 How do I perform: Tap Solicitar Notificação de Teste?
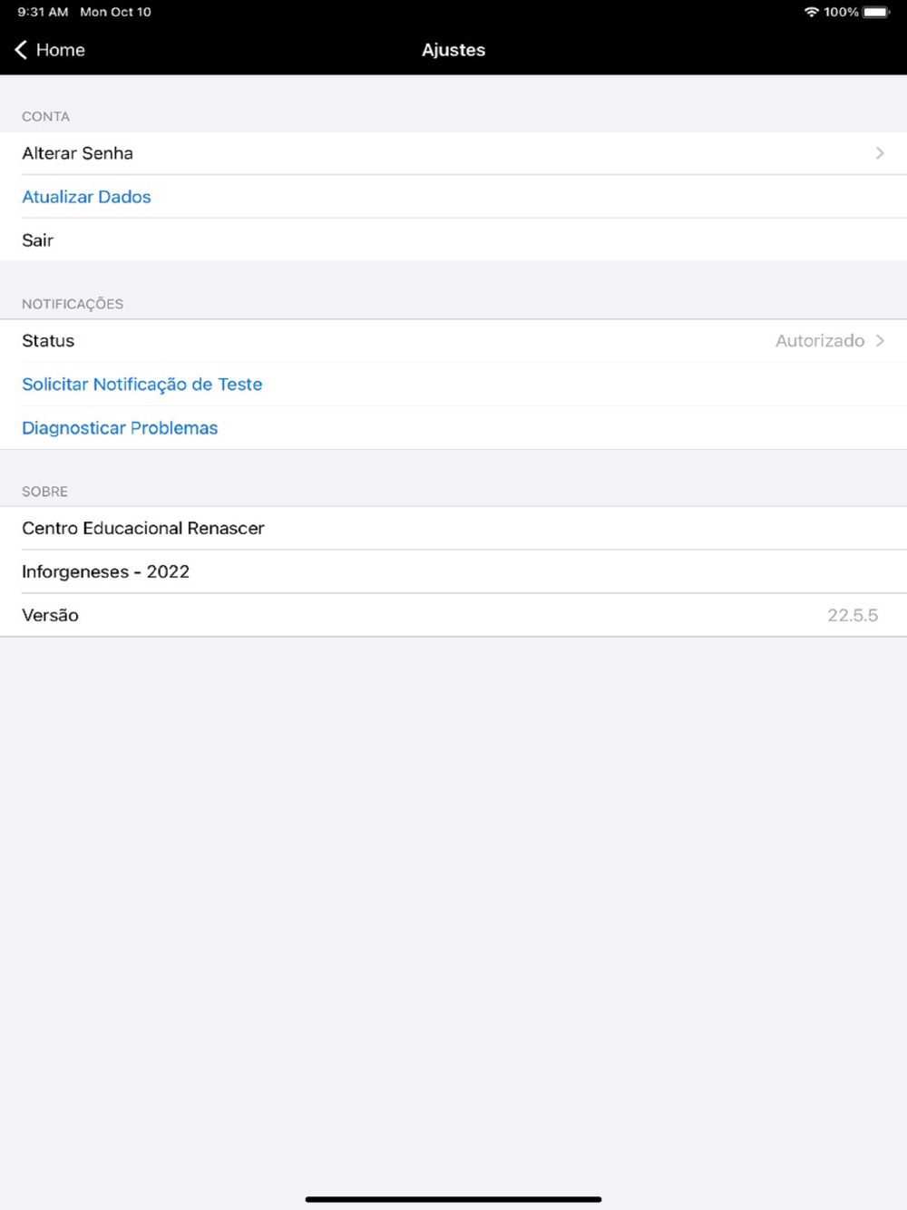coord(142,385)
